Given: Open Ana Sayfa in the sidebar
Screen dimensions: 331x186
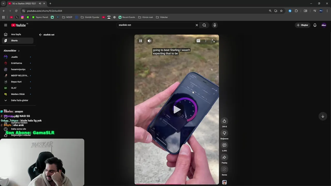Looking at the screenshot, I should (x=18, y=34).
